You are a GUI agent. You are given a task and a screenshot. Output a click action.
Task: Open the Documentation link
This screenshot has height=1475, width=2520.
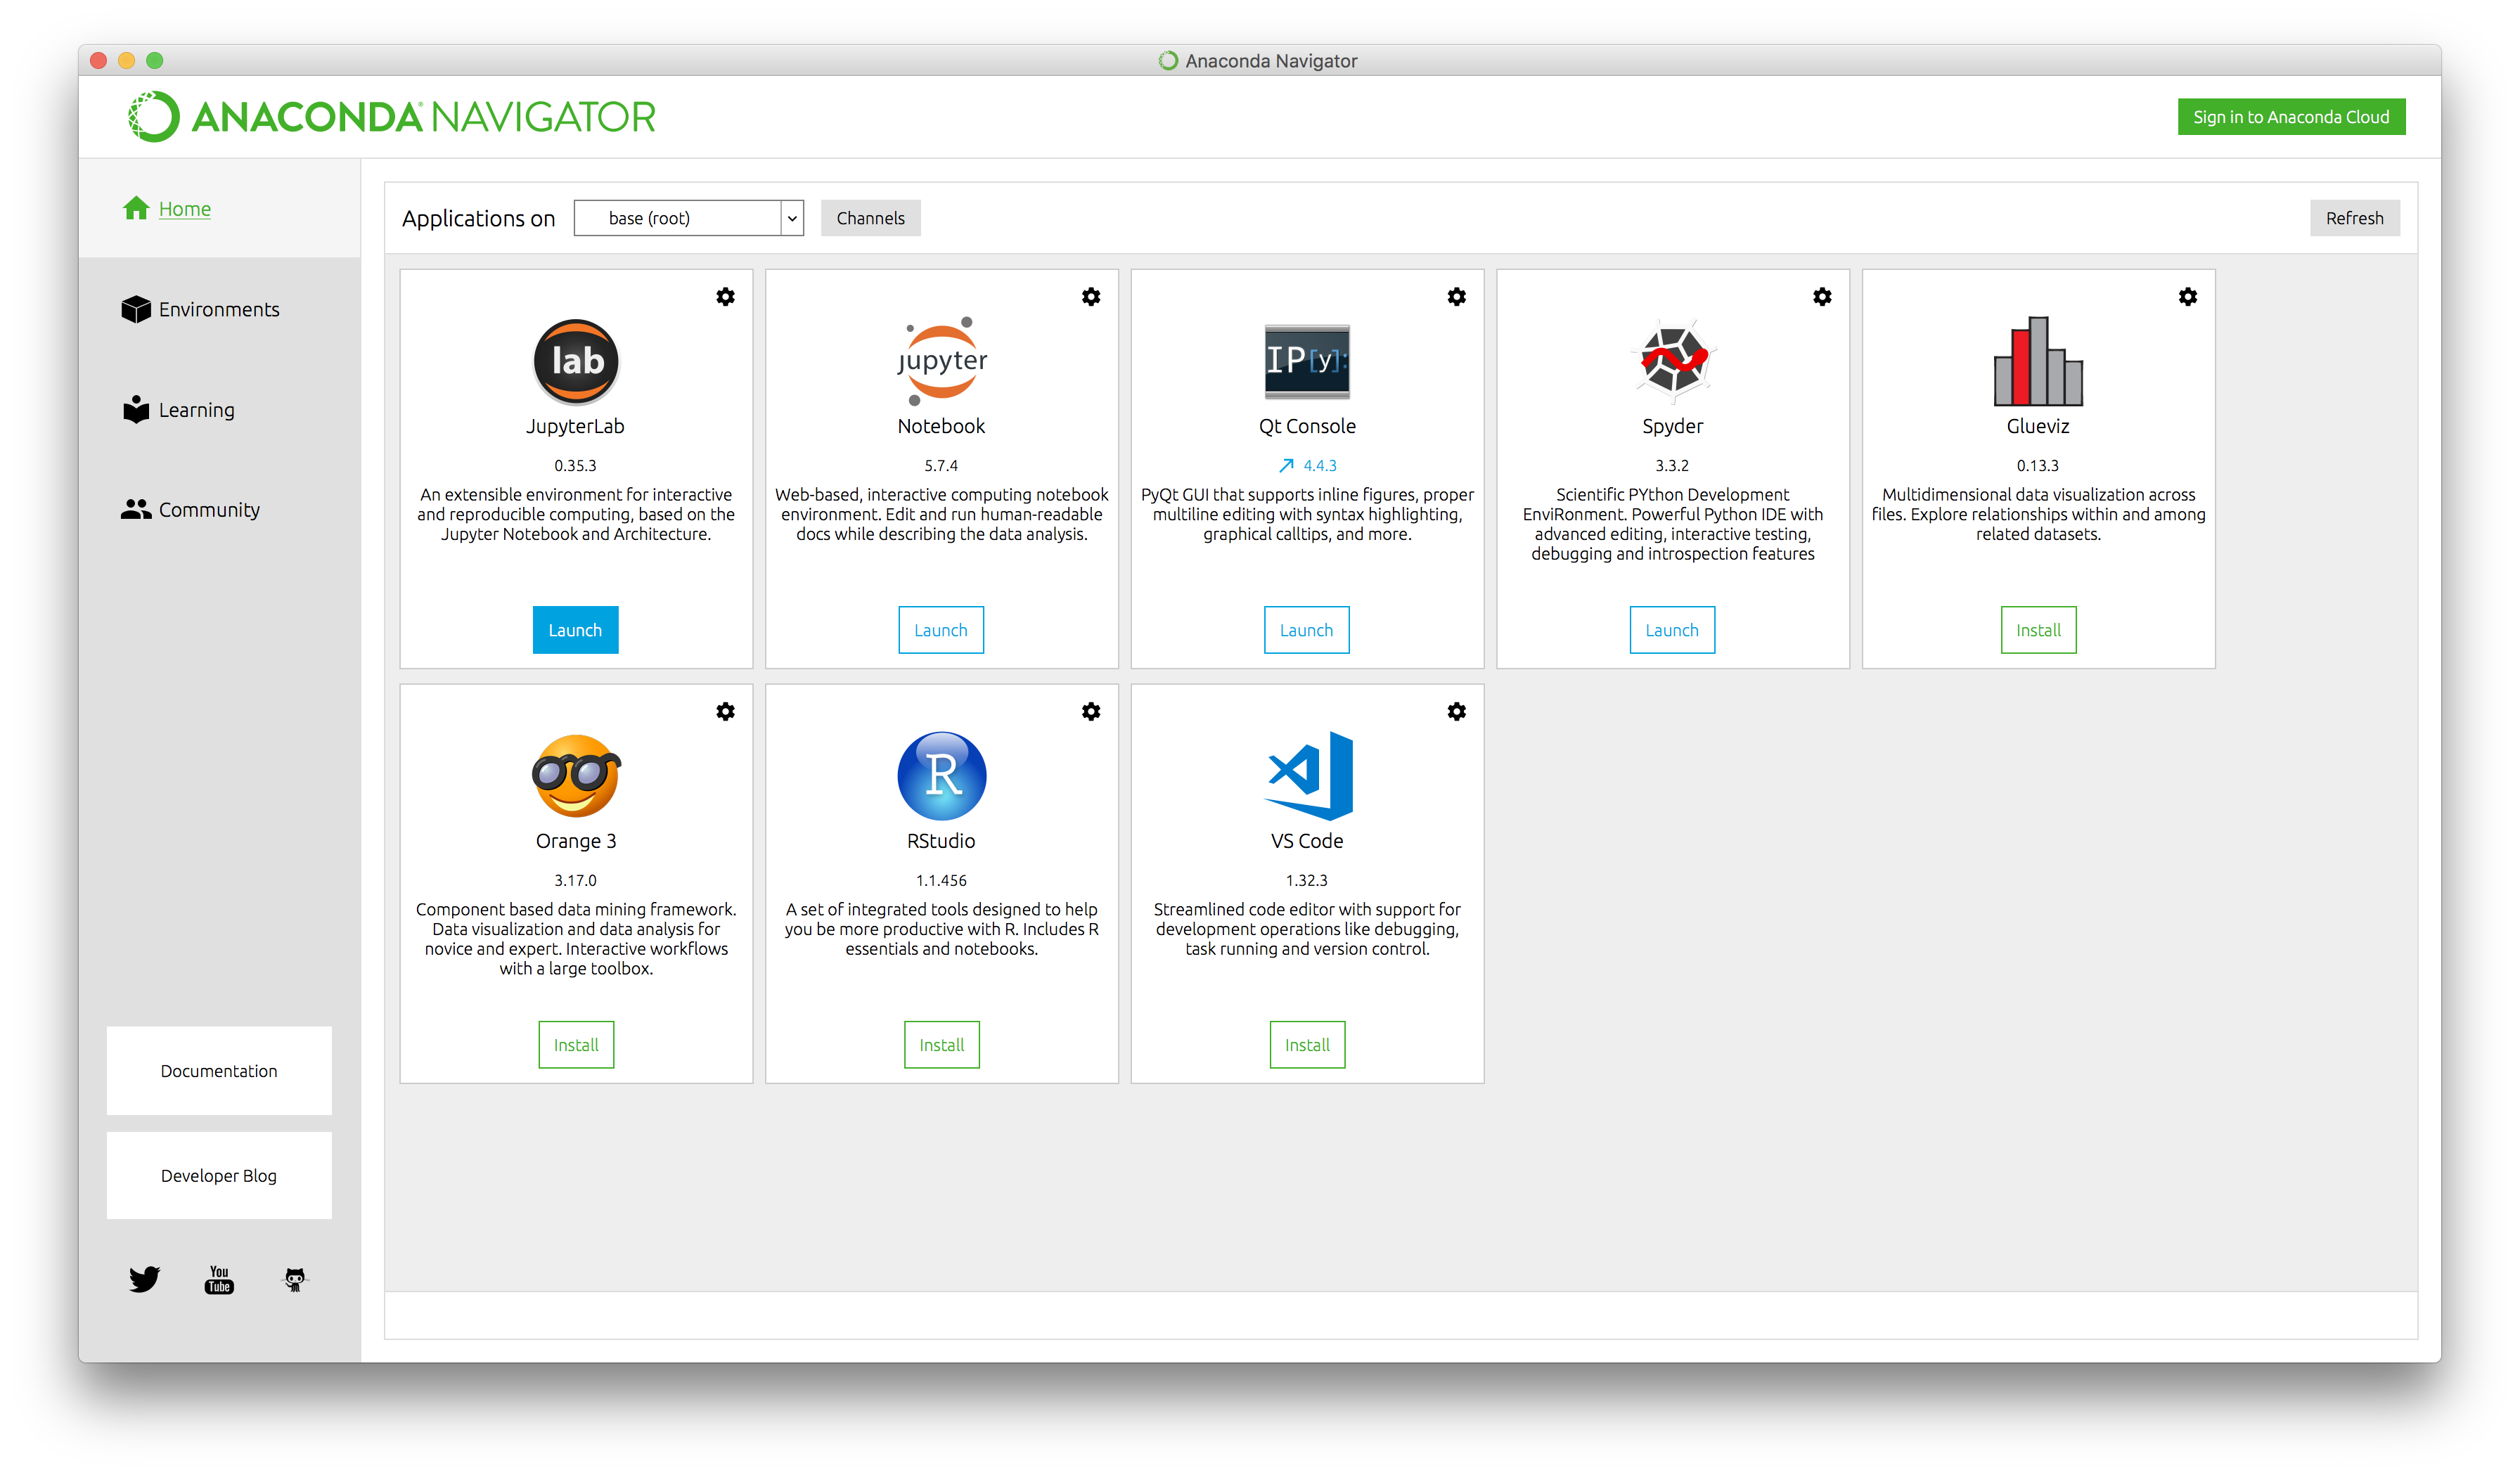click(219, 1071)
